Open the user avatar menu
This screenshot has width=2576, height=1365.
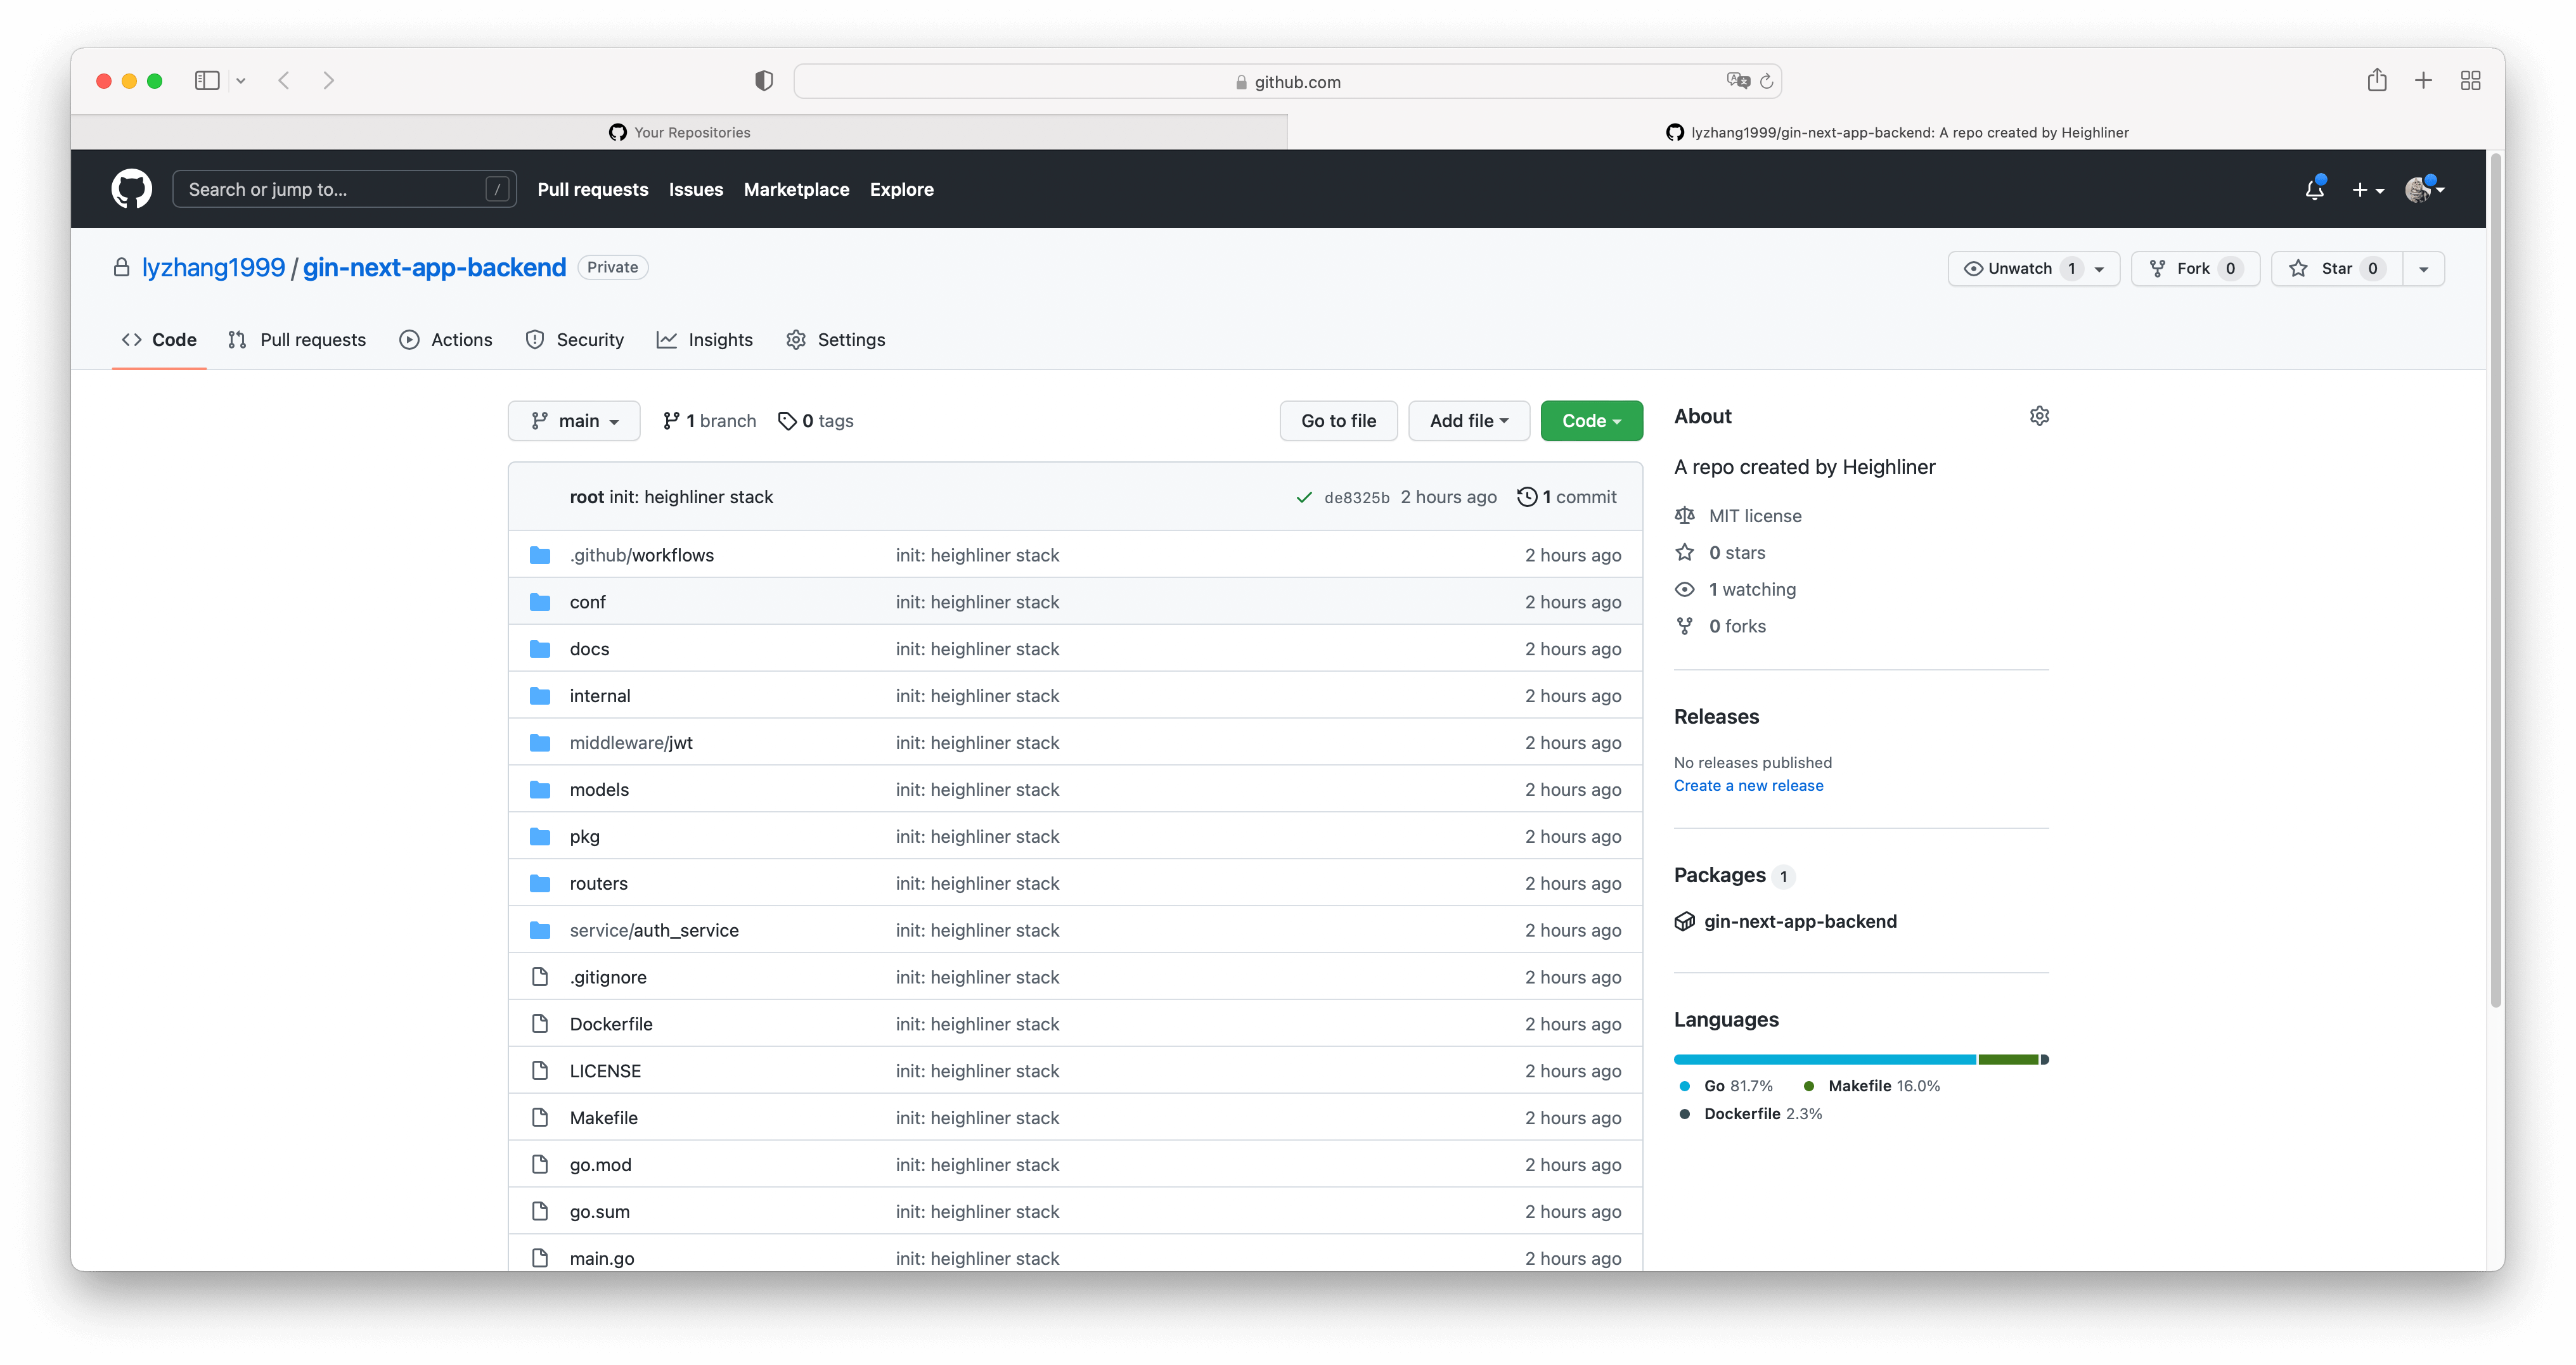[2424, 189]
